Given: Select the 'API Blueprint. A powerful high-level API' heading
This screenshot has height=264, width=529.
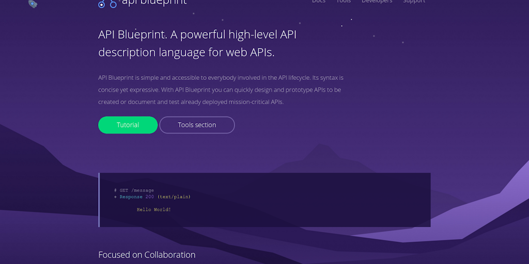Looking at the screenshot, I should tap(197, 35).
